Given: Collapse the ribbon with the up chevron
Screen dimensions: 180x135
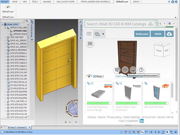Looking at the screenshot, I should tap(175, 17).
